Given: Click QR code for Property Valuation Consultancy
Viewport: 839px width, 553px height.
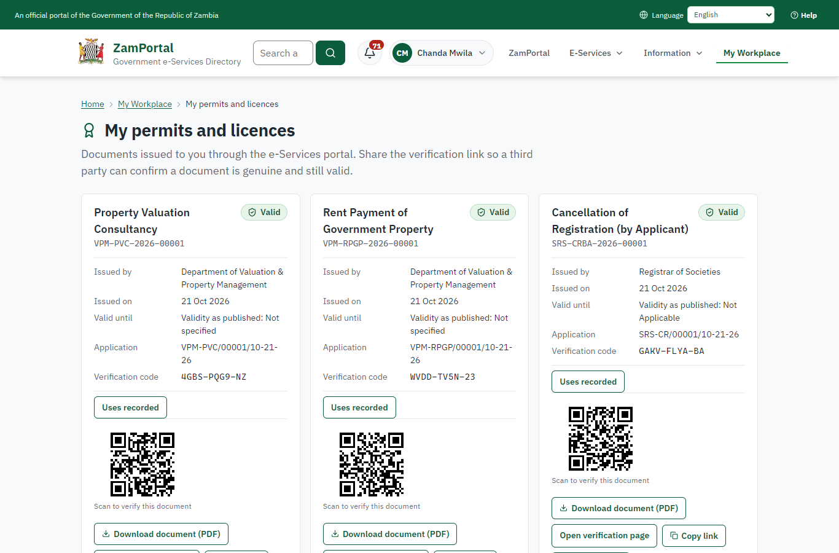Looking at the screenshot, I should pos(142,465).
